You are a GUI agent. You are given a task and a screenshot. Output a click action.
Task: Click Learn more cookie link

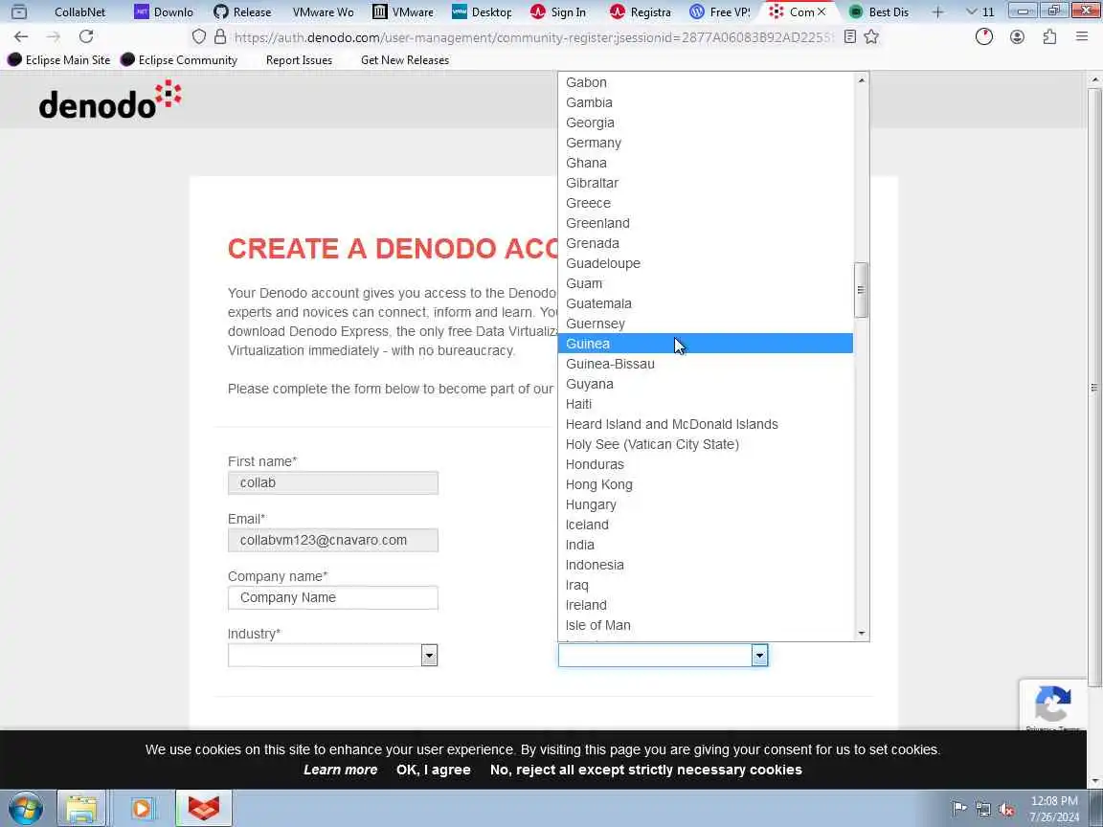[341, 770]
